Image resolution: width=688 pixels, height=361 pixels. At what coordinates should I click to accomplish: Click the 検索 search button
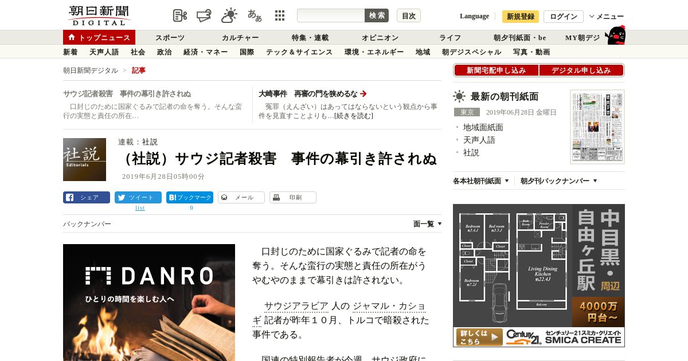[377, 15]
